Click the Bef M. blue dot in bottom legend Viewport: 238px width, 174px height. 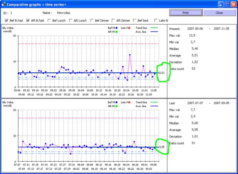[116, 102]
